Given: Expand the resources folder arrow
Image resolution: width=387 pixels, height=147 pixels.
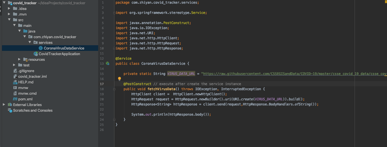Looking at the screenshot, I should (19, 60).
